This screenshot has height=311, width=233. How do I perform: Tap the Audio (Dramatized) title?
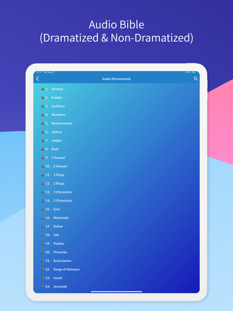click(x=116, y=79)
